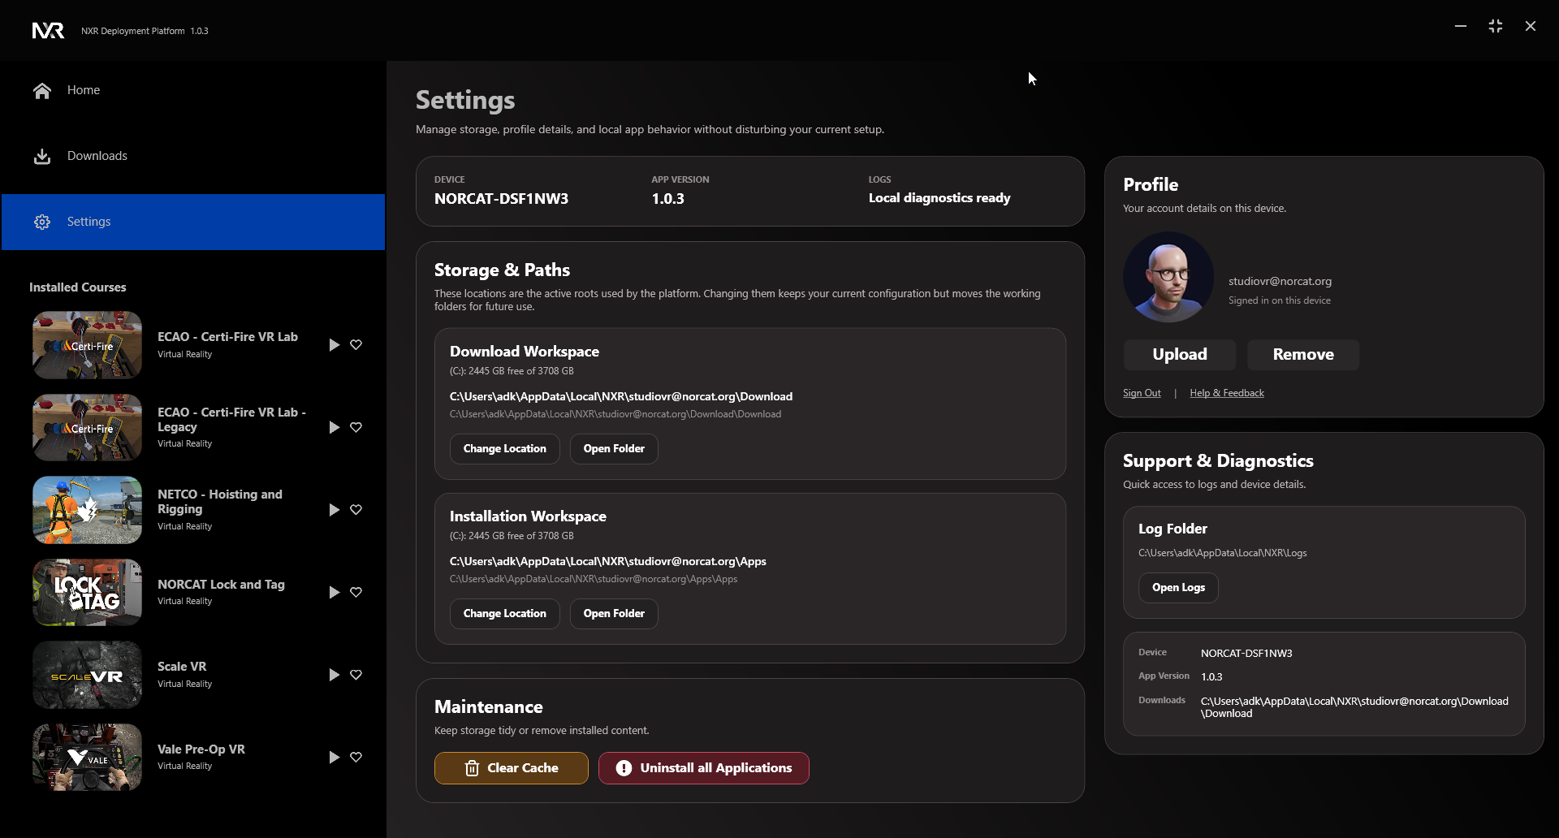Open Logs in Support & Diagnostics
The width and height of the screenshot is (1559, 838).
pos(1177,588)
